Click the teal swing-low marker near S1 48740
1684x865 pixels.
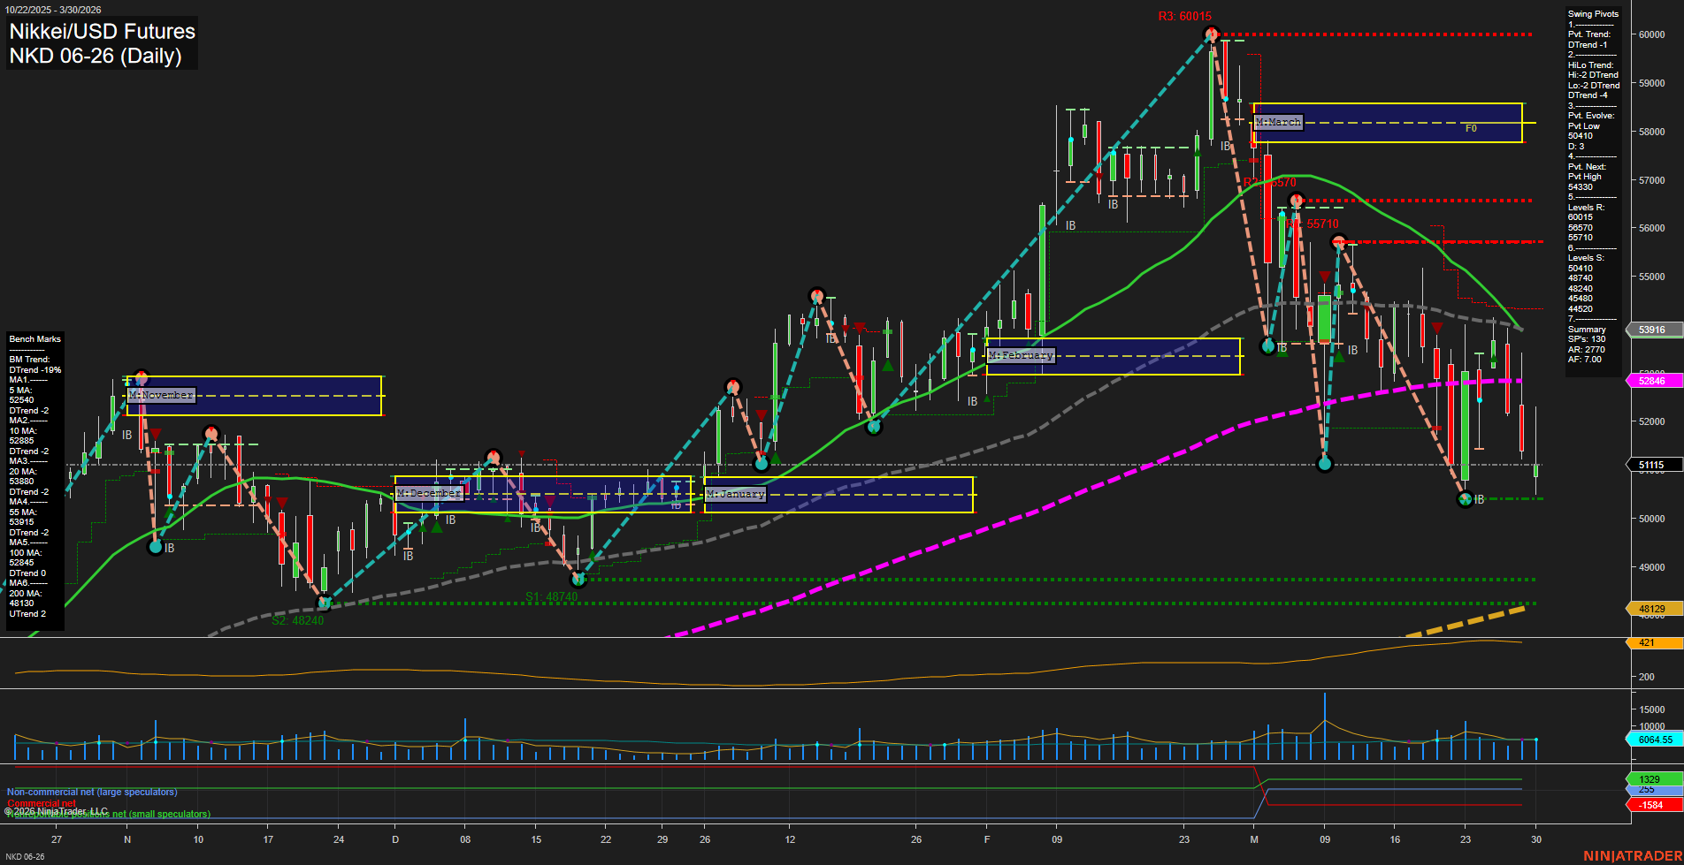(578, 580)
